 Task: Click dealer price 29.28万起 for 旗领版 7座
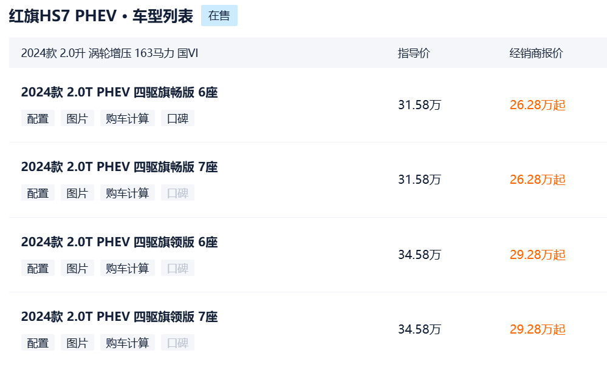coord(537,329)
